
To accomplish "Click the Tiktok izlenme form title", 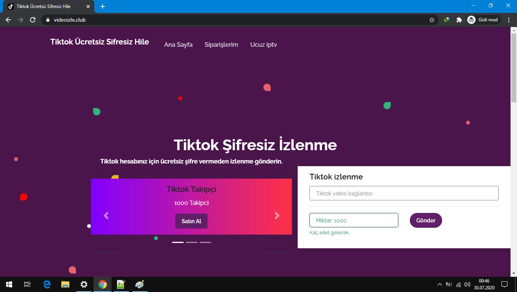I will pos(336,177).
